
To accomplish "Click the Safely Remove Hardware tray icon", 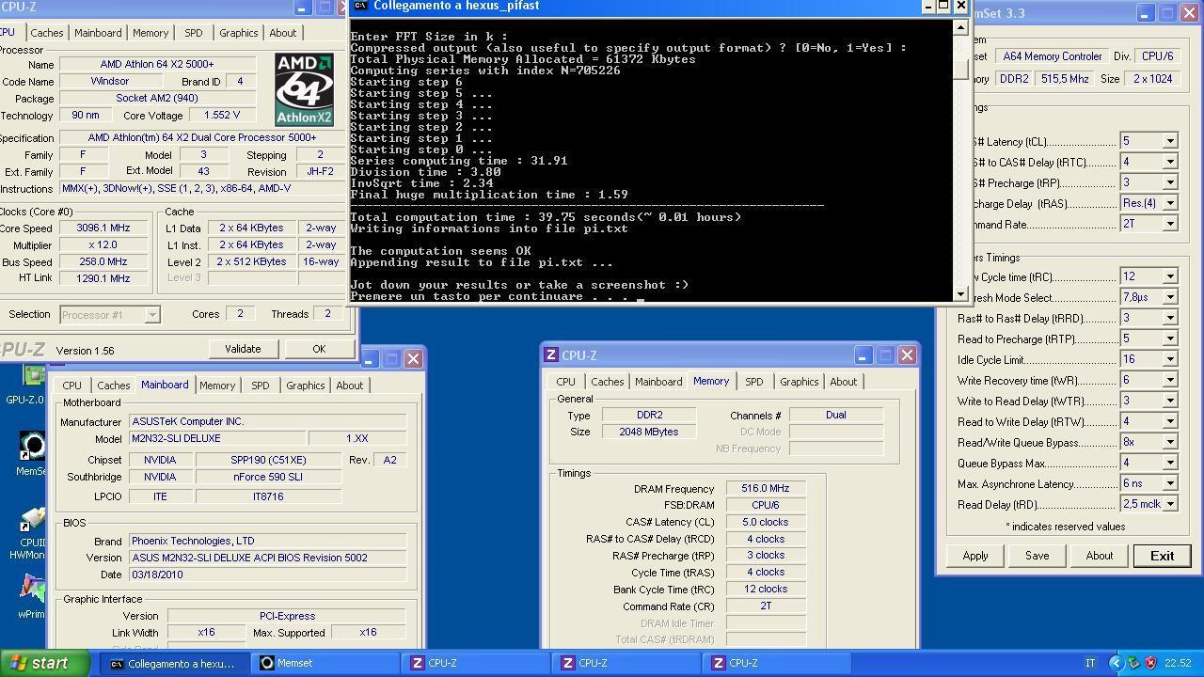I will pyautogui.click(x=1133, y=663).
